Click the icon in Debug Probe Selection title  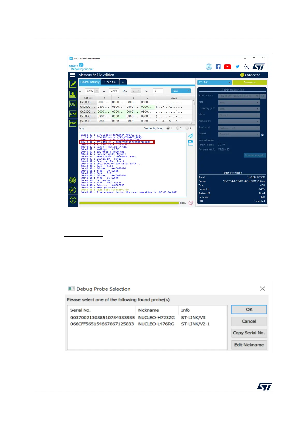(x=71, y=289)
